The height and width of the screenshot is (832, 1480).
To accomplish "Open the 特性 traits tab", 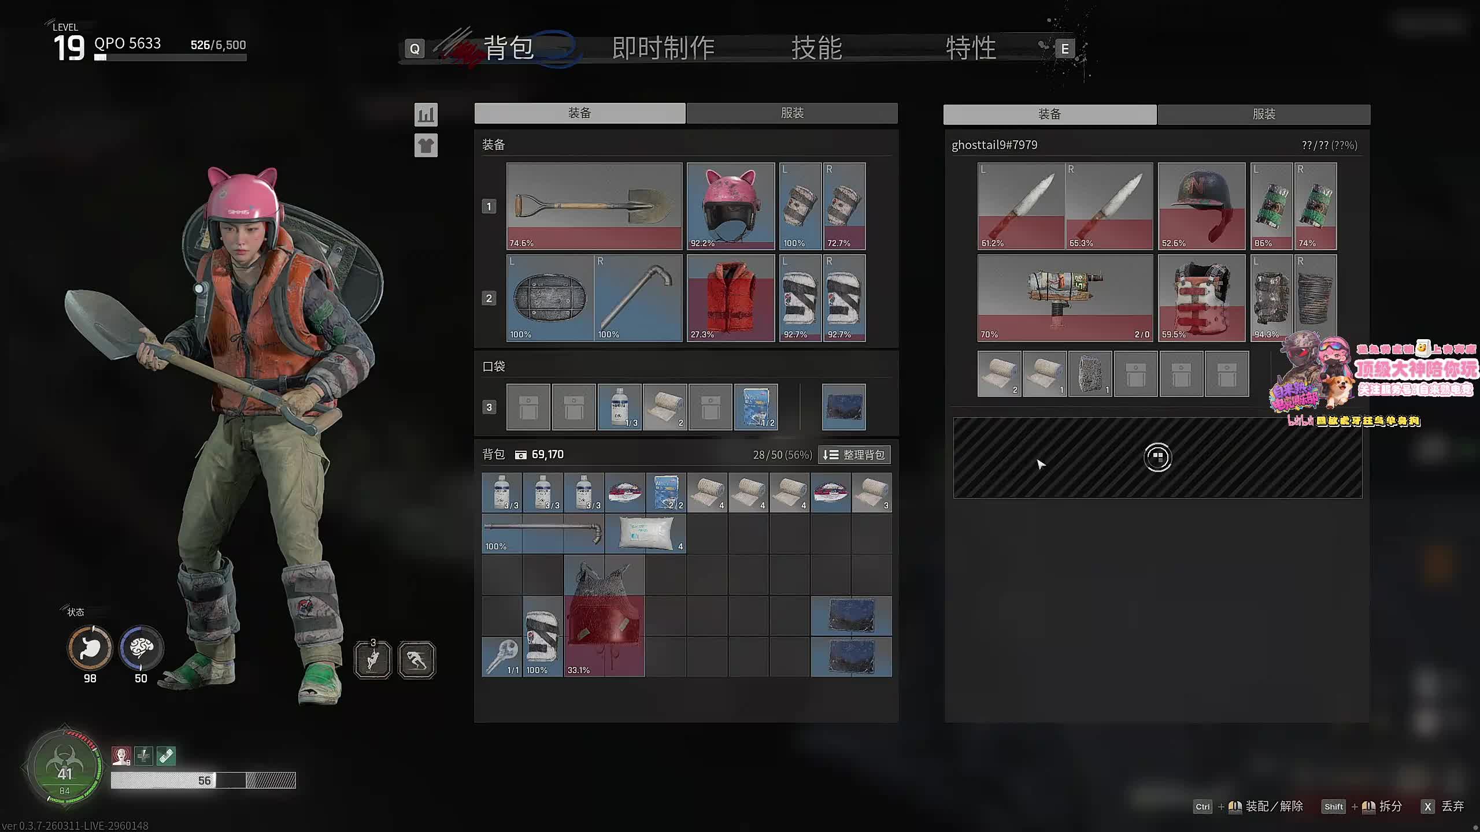I will pos(971,48).
